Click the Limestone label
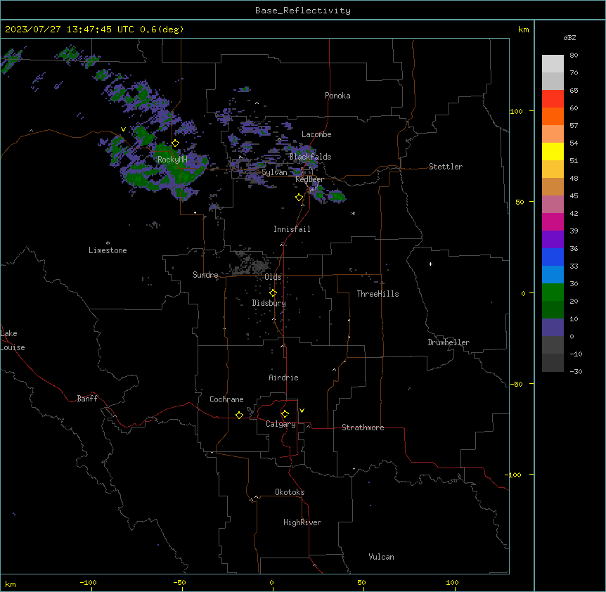 point(108,250)
